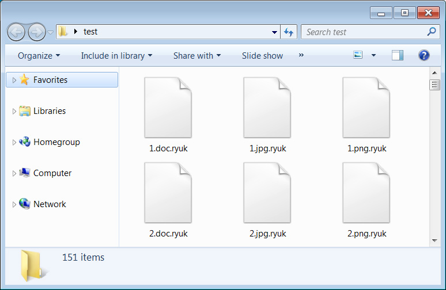Click the '2.png.ryuk' file name
This screenshot has height=290, width=446.
[x=366, y=234]
